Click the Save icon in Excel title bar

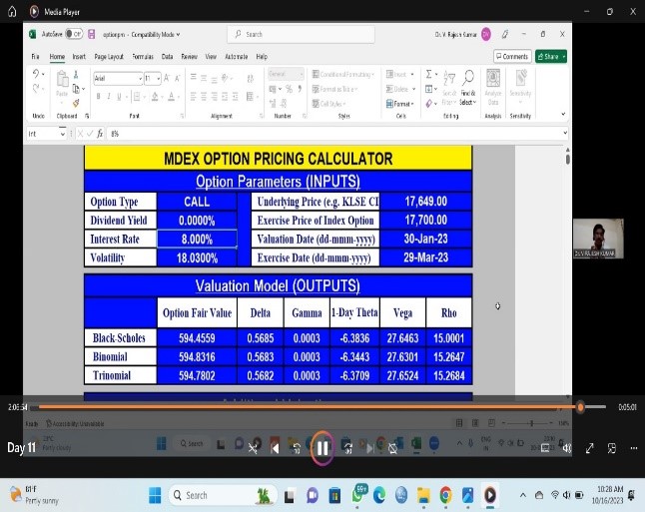(x=91, y=34)
